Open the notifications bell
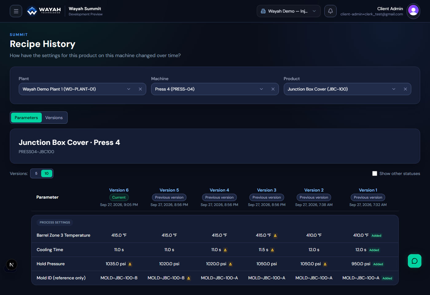The height and width of the screenshot is (295, 430). click(x=330, y=11)
